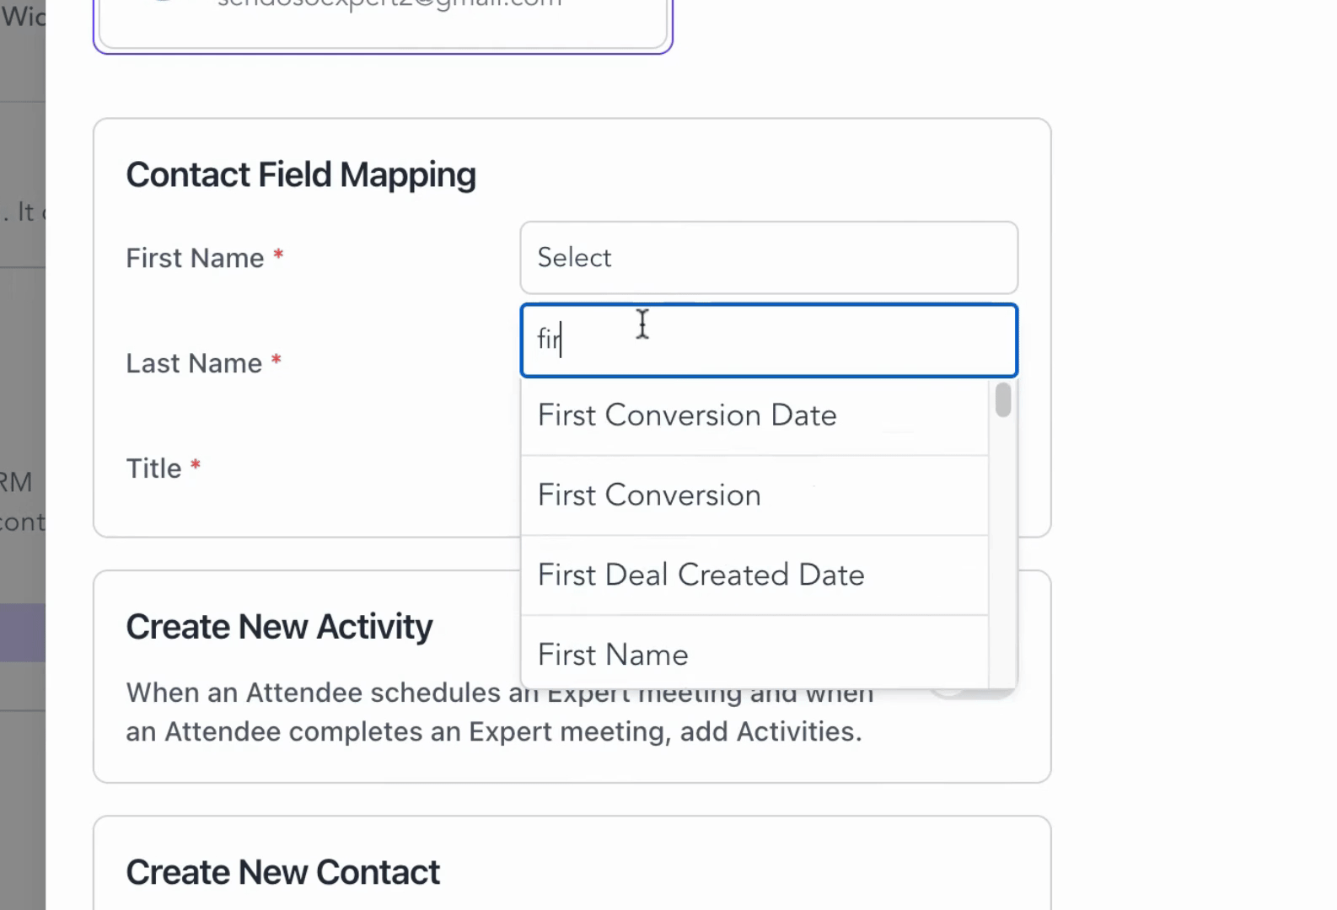Open the First Name "Select" dropdown
Image resolution: width=1337 pixels, height=910 pixels.
(768, 258)
